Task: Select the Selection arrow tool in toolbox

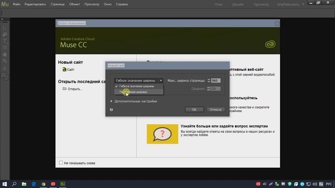Action: pyautogui.click(x=5, y=28)
